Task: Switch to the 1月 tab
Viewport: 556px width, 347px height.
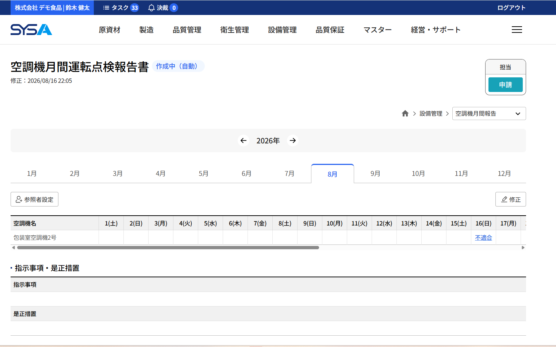Action: 32,174
